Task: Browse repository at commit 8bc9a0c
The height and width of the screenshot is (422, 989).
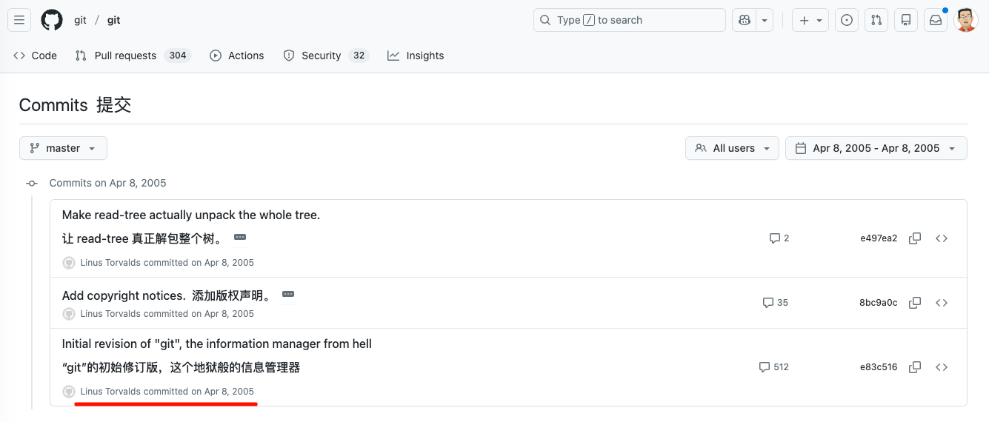Action: click(942, 303)
